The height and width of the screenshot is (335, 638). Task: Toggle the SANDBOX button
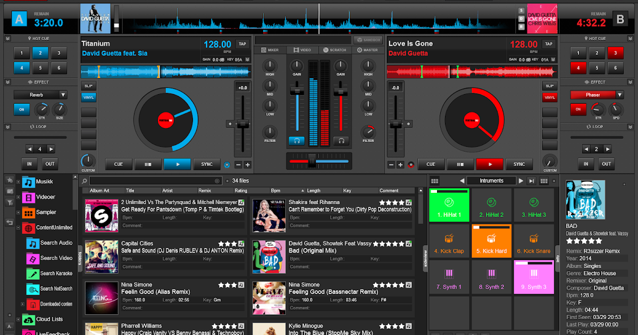click(368, 40)
